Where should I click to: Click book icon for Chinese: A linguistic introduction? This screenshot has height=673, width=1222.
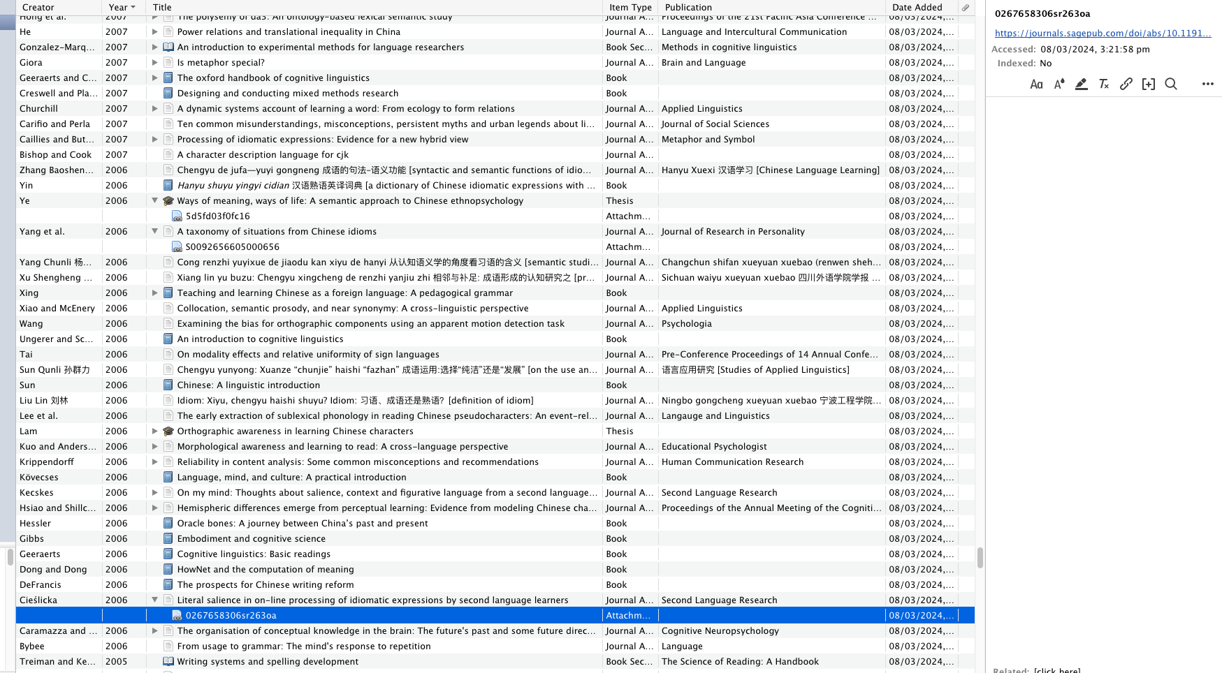point(168,385)
